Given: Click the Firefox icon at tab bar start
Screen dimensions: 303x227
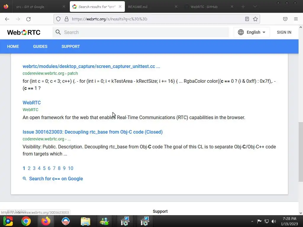Looking at the screenshot, I should pyautogui.click(x=6, y=7).
